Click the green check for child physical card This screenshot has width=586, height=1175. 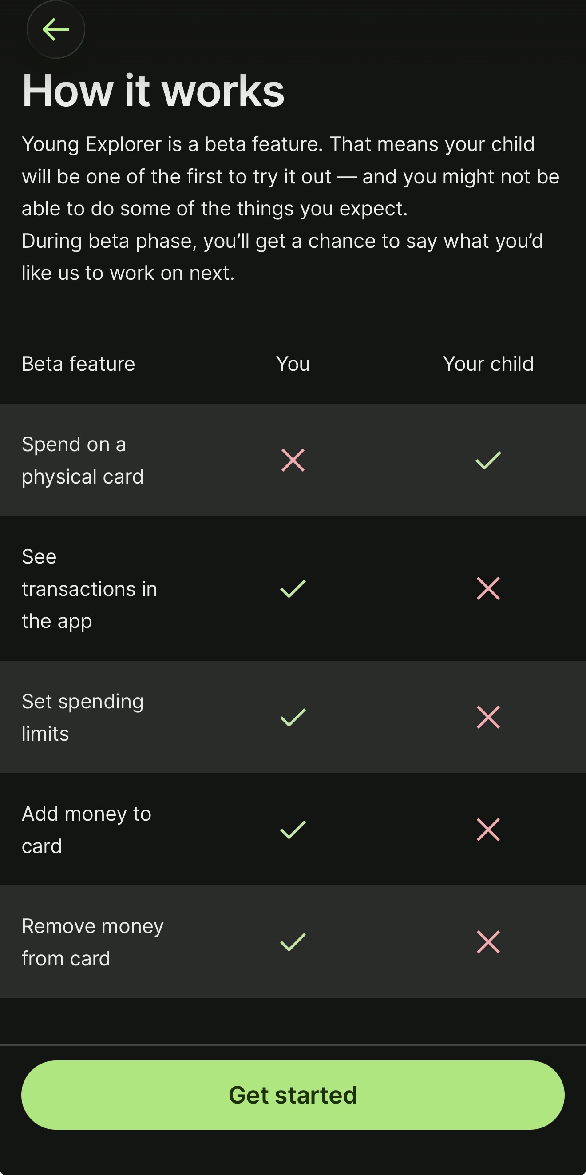[x=488, y=460]
